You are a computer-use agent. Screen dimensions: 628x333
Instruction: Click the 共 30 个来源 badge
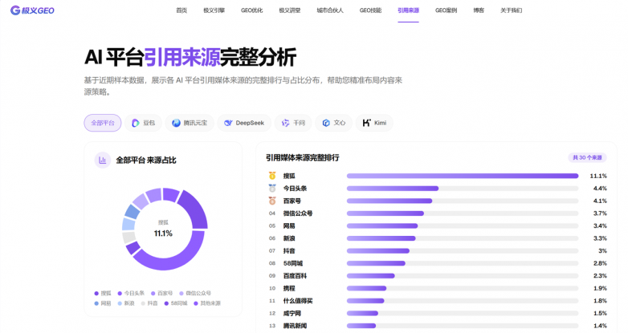click(587, 158)
